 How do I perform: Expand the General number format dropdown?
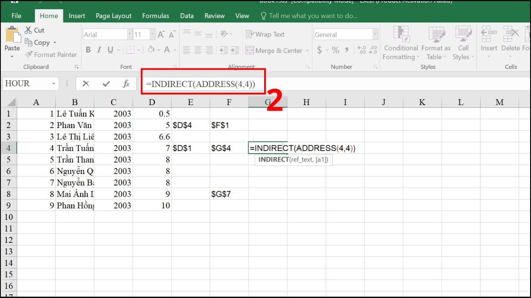pyautogui.click(x=375, y=34)
